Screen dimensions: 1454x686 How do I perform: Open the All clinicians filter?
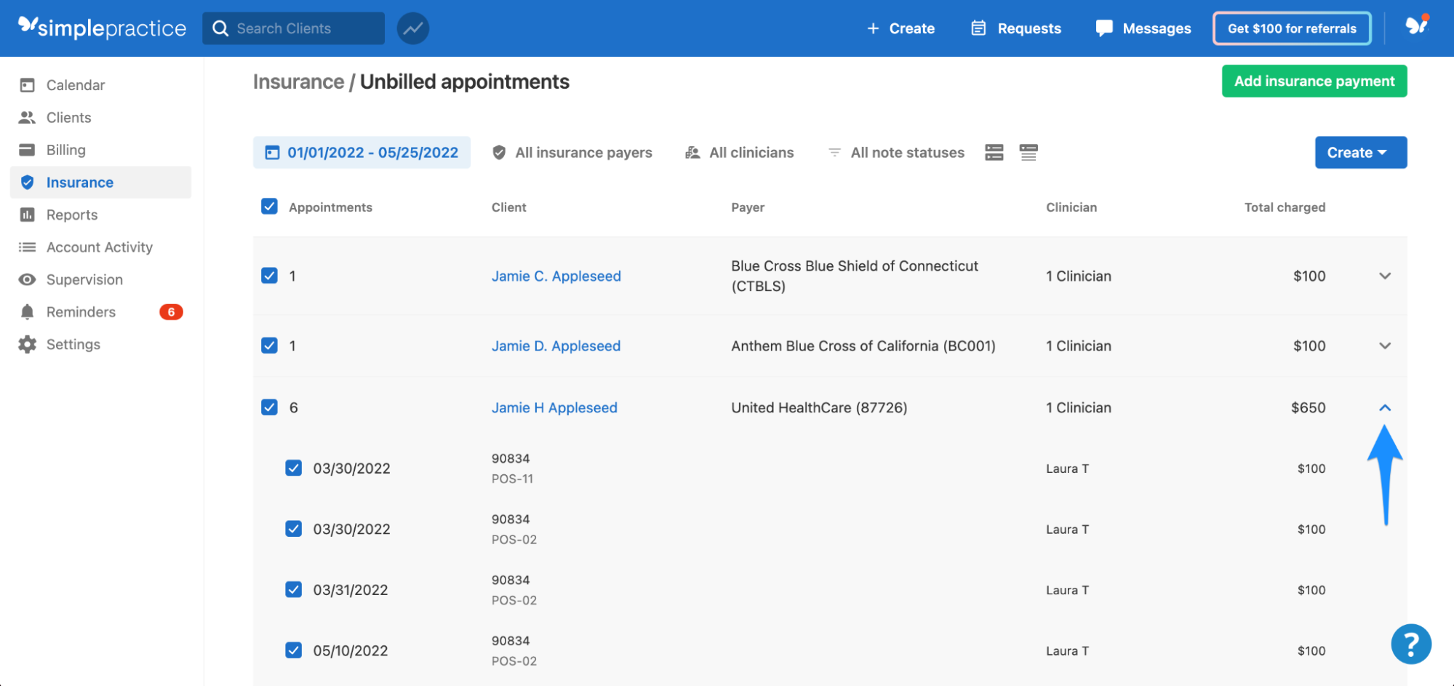(739, 152)
